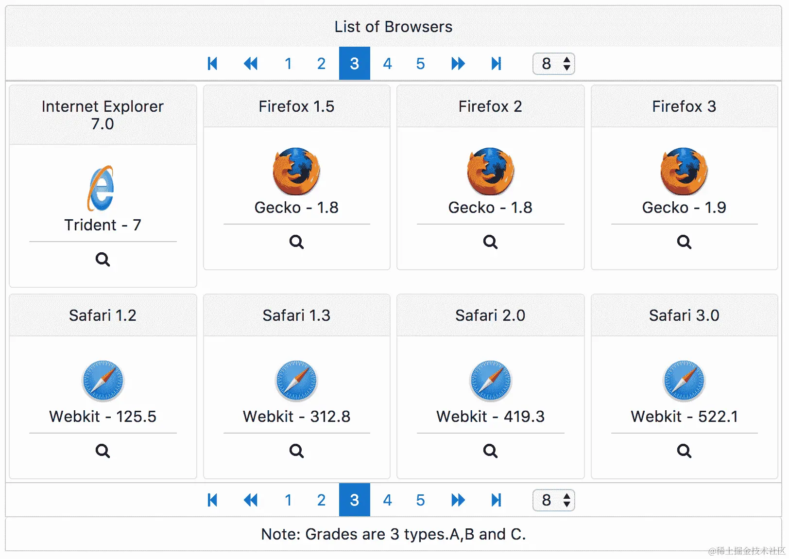Image resolution: width=789 pixels, height=559 pixels.
Task: Go to first page using top paginator
Action: 212,63
